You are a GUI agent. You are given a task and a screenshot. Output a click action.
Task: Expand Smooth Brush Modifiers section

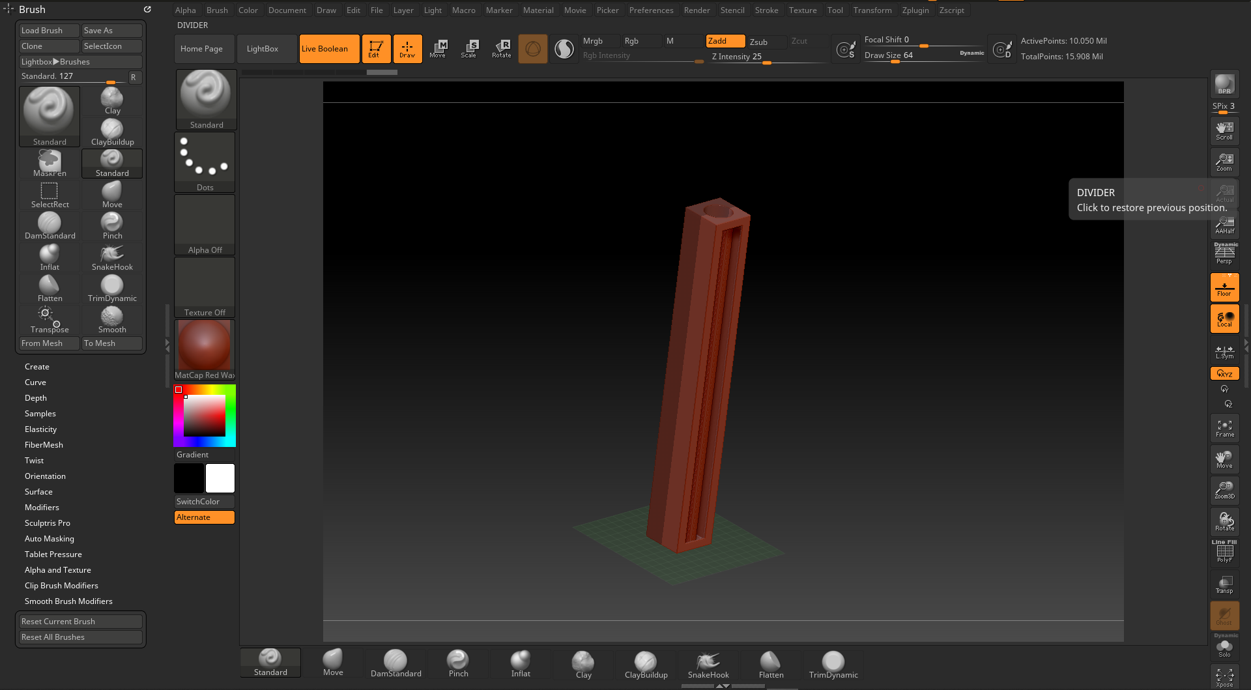(x=68, y=601)
